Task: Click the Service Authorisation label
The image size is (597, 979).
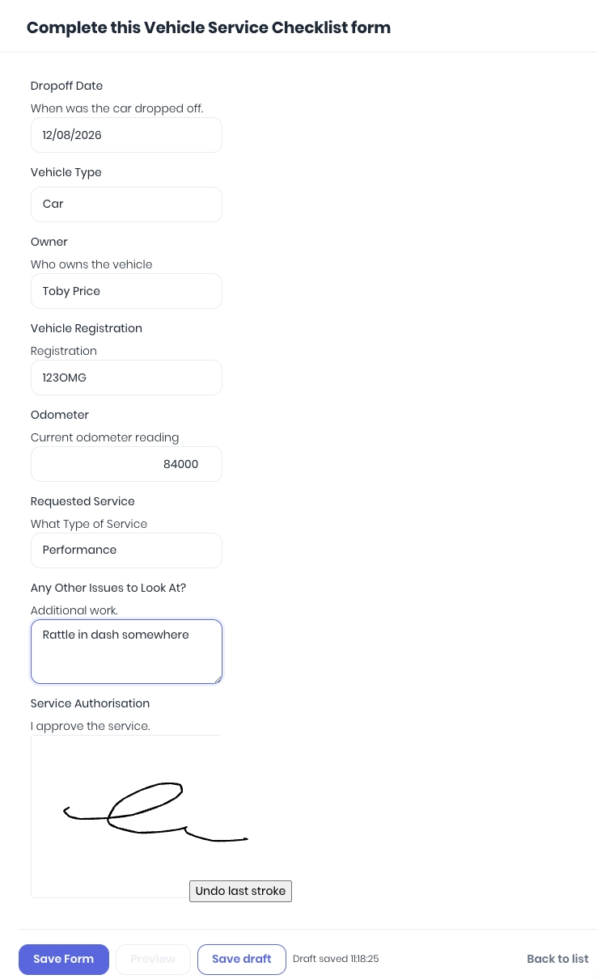Action: 90,703
